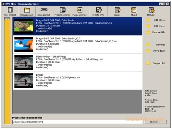Click the About toolbar icon

click(x=134, y=10)
